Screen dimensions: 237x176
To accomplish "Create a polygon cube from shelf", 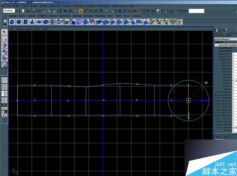I will 19,22.
